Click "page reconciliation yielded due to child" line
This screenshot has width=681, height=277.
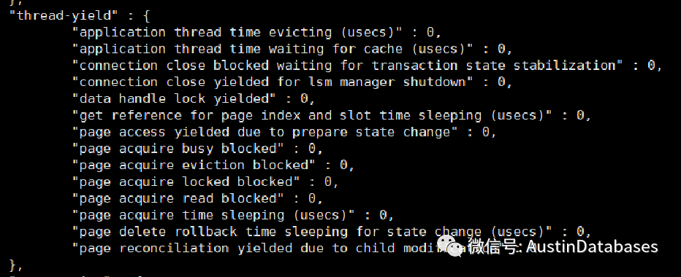[x=261, y=248]
